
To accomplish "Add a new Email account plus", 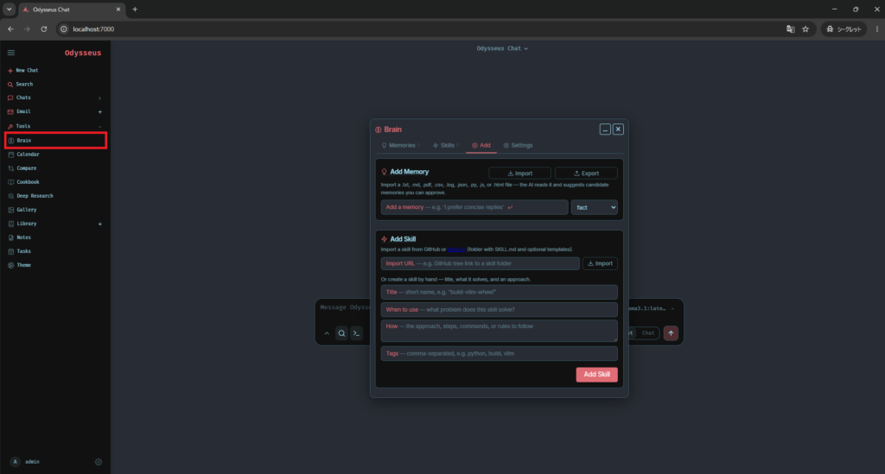I will click(100, 111).
